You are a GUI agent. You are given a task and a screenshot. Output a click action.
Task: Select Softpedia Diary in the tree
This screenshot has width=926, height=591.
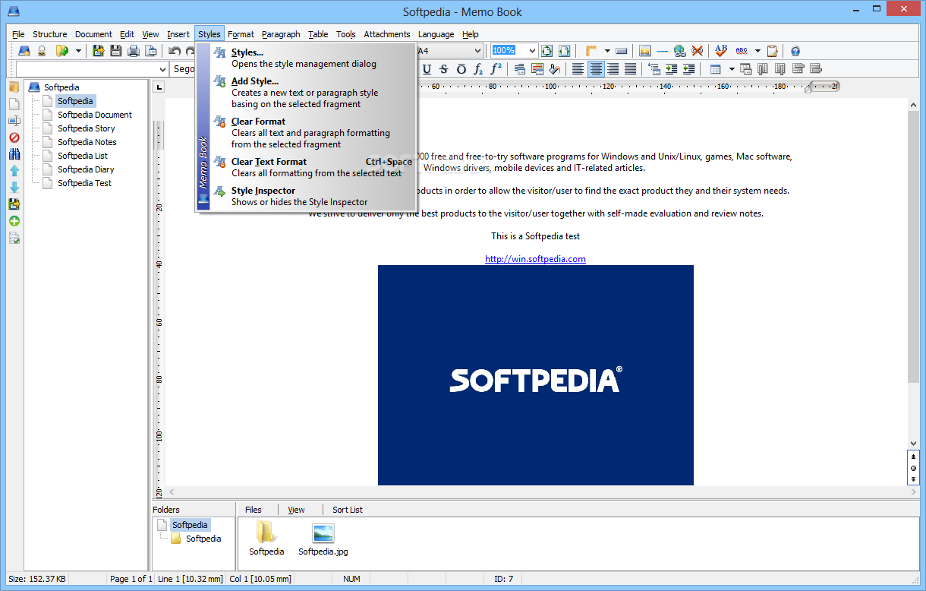86,169
